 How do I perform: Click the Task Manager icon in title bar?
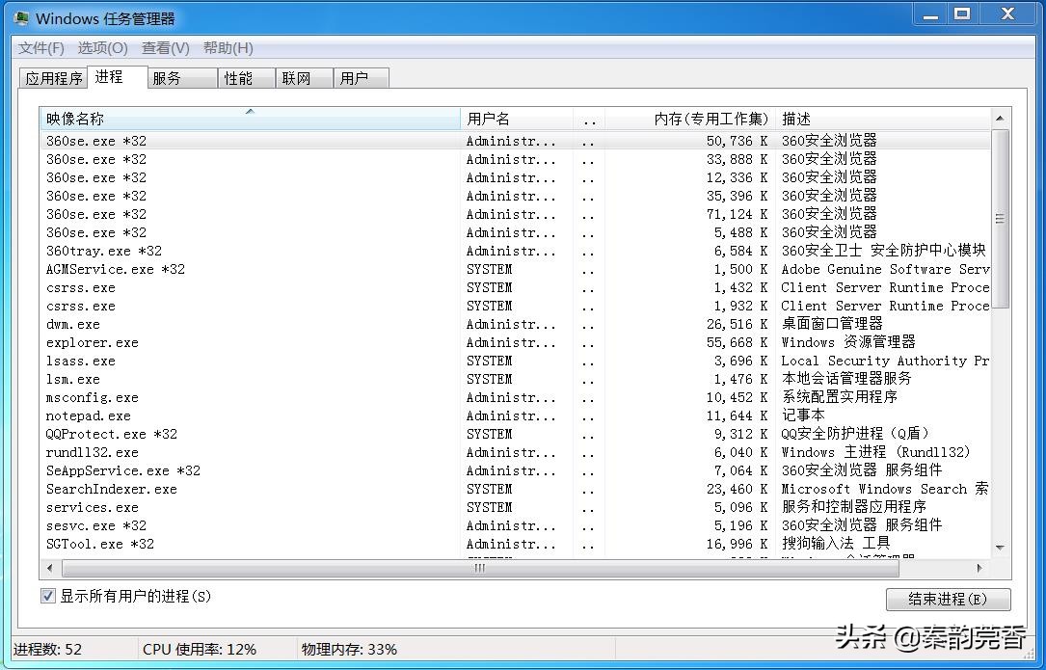[x=22, y=17]
